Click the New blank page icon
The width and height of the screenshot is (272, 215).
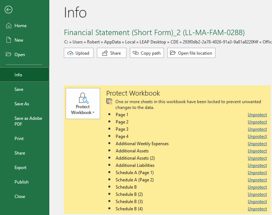(x=8, y=40)
